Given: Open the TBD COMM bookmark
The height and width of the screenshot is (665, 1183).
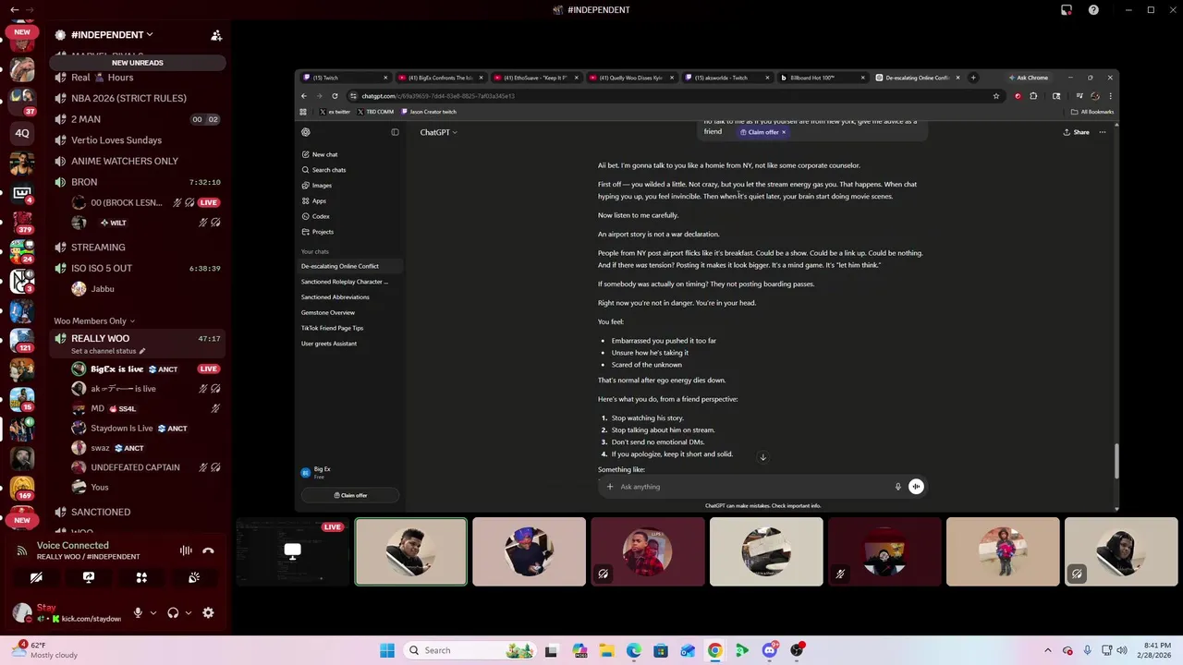Looking at the screenshot, I should (x=376, y=112).
